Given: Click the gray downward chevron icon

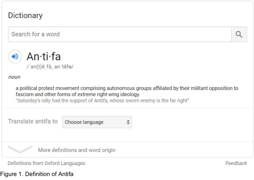Looking at the screenshot, I should 20,149.
